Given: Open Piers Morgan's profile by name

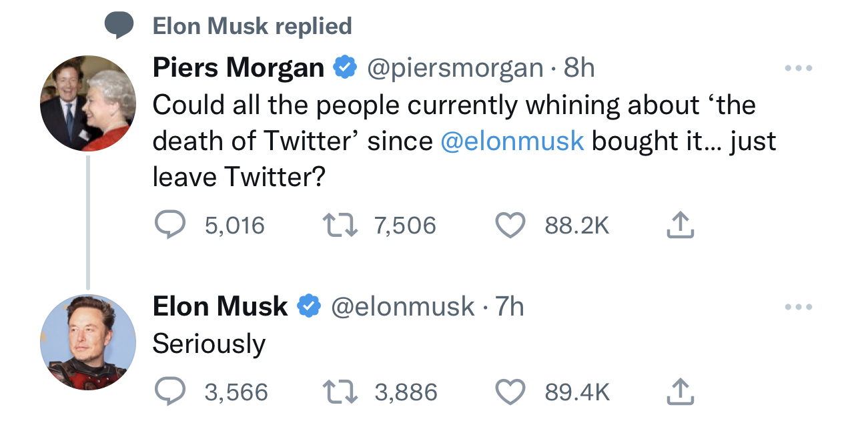Looking at the screenshot, I should coord(238,68).
